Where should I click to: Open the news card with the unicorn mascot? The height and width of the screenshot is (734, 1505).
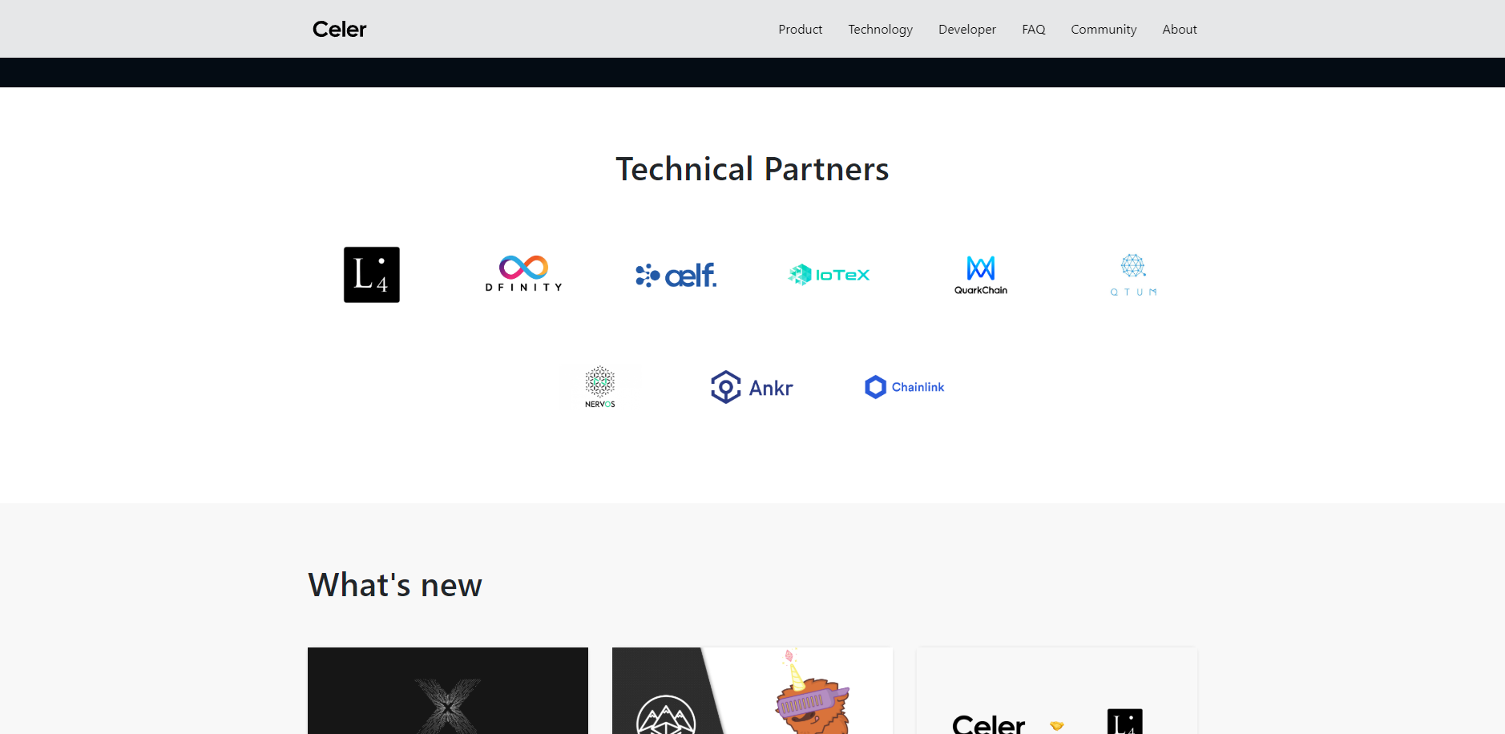(752, 691)
